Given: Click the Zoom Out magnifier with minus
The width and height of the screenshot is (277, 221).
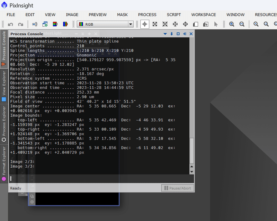Looking at the screenshot, I should point(242,24).
